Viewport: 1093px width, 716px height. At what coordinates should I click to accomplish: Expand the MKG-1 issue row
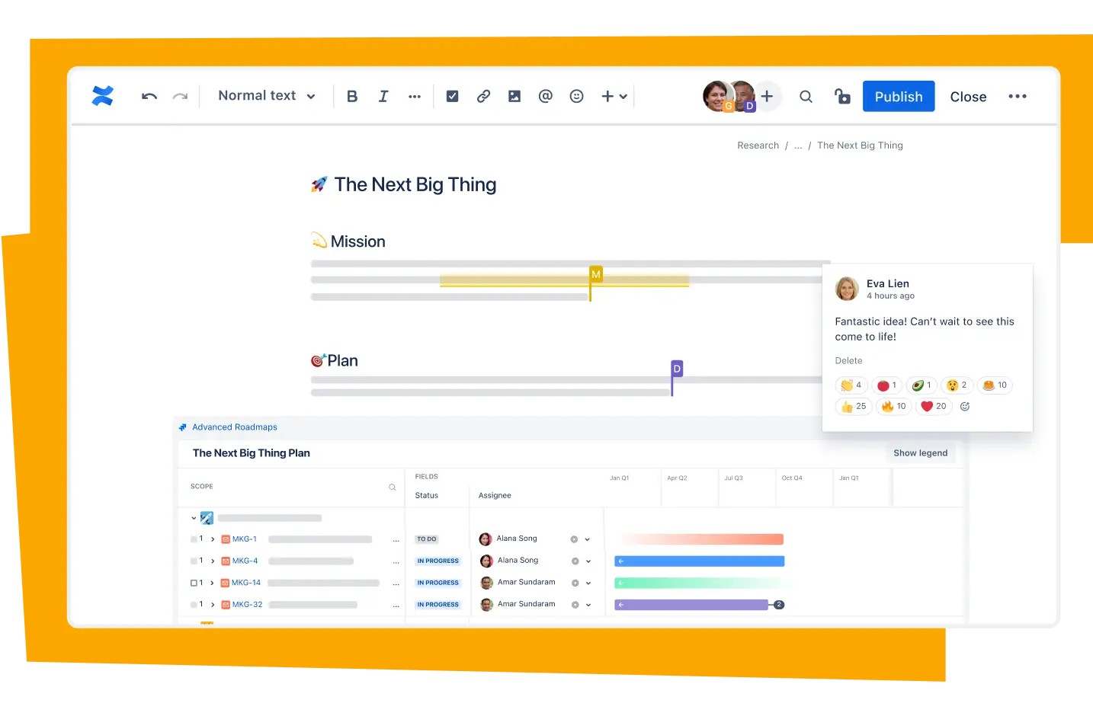(213, 539)
